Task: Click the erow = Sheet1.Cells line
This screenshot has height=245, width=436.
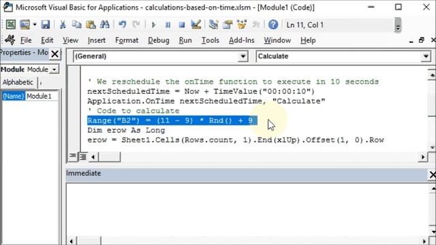Action: (236, 140)
